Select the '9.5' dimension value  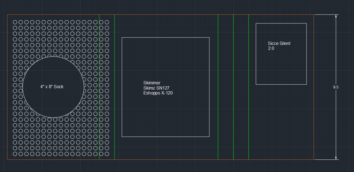(x=336, y=87)
